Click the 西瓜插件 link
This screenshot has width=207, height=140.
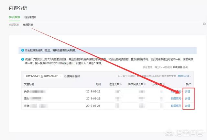point(177,67)
